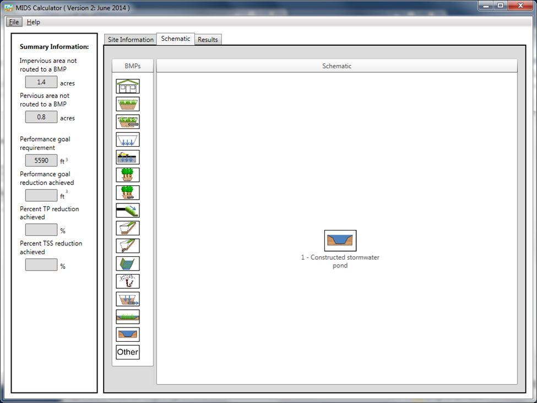
Task: Switch to the Site Information tab
Action: (x=130, y=40)
